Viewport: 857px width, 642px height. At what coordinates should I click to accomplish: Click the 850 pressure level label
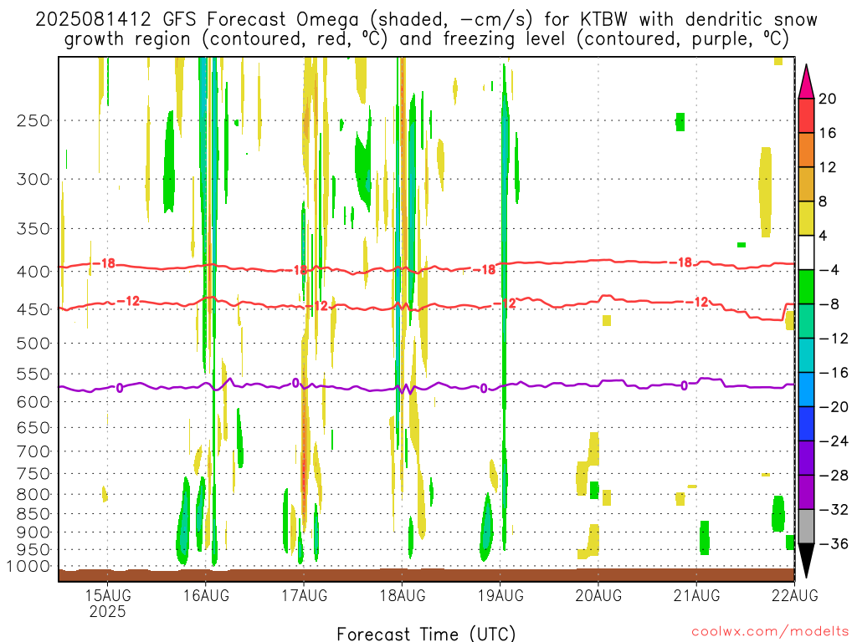pyautogui.click(x=33, y=514)
